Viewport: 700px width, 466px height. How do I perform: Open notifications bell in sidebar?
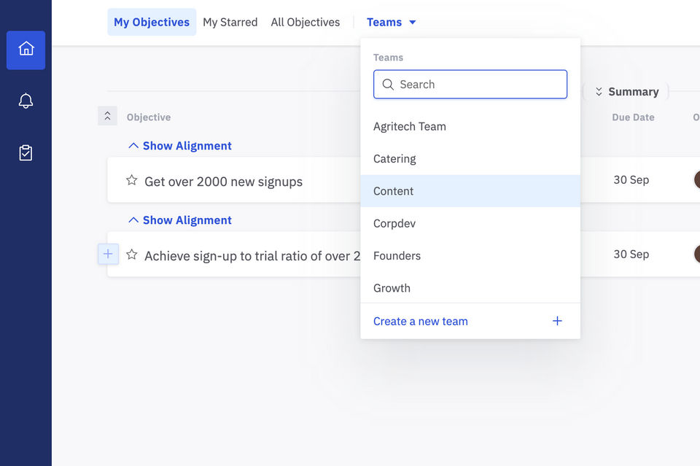coord(26,101)
